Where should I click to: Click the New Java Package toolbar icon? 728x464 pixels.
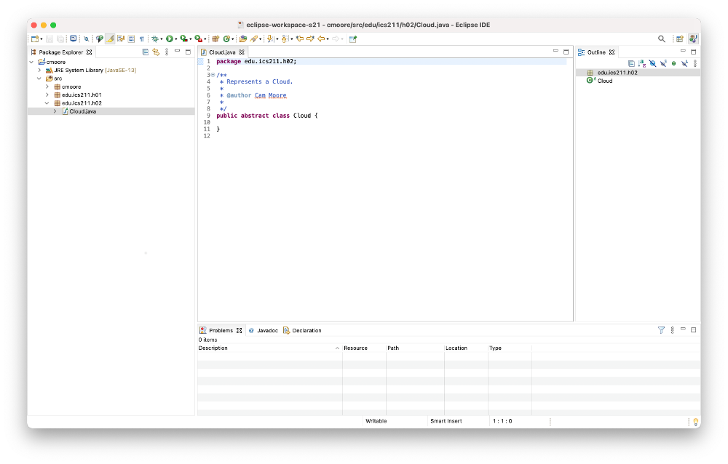pyautogui.click(x=215, y=39)
